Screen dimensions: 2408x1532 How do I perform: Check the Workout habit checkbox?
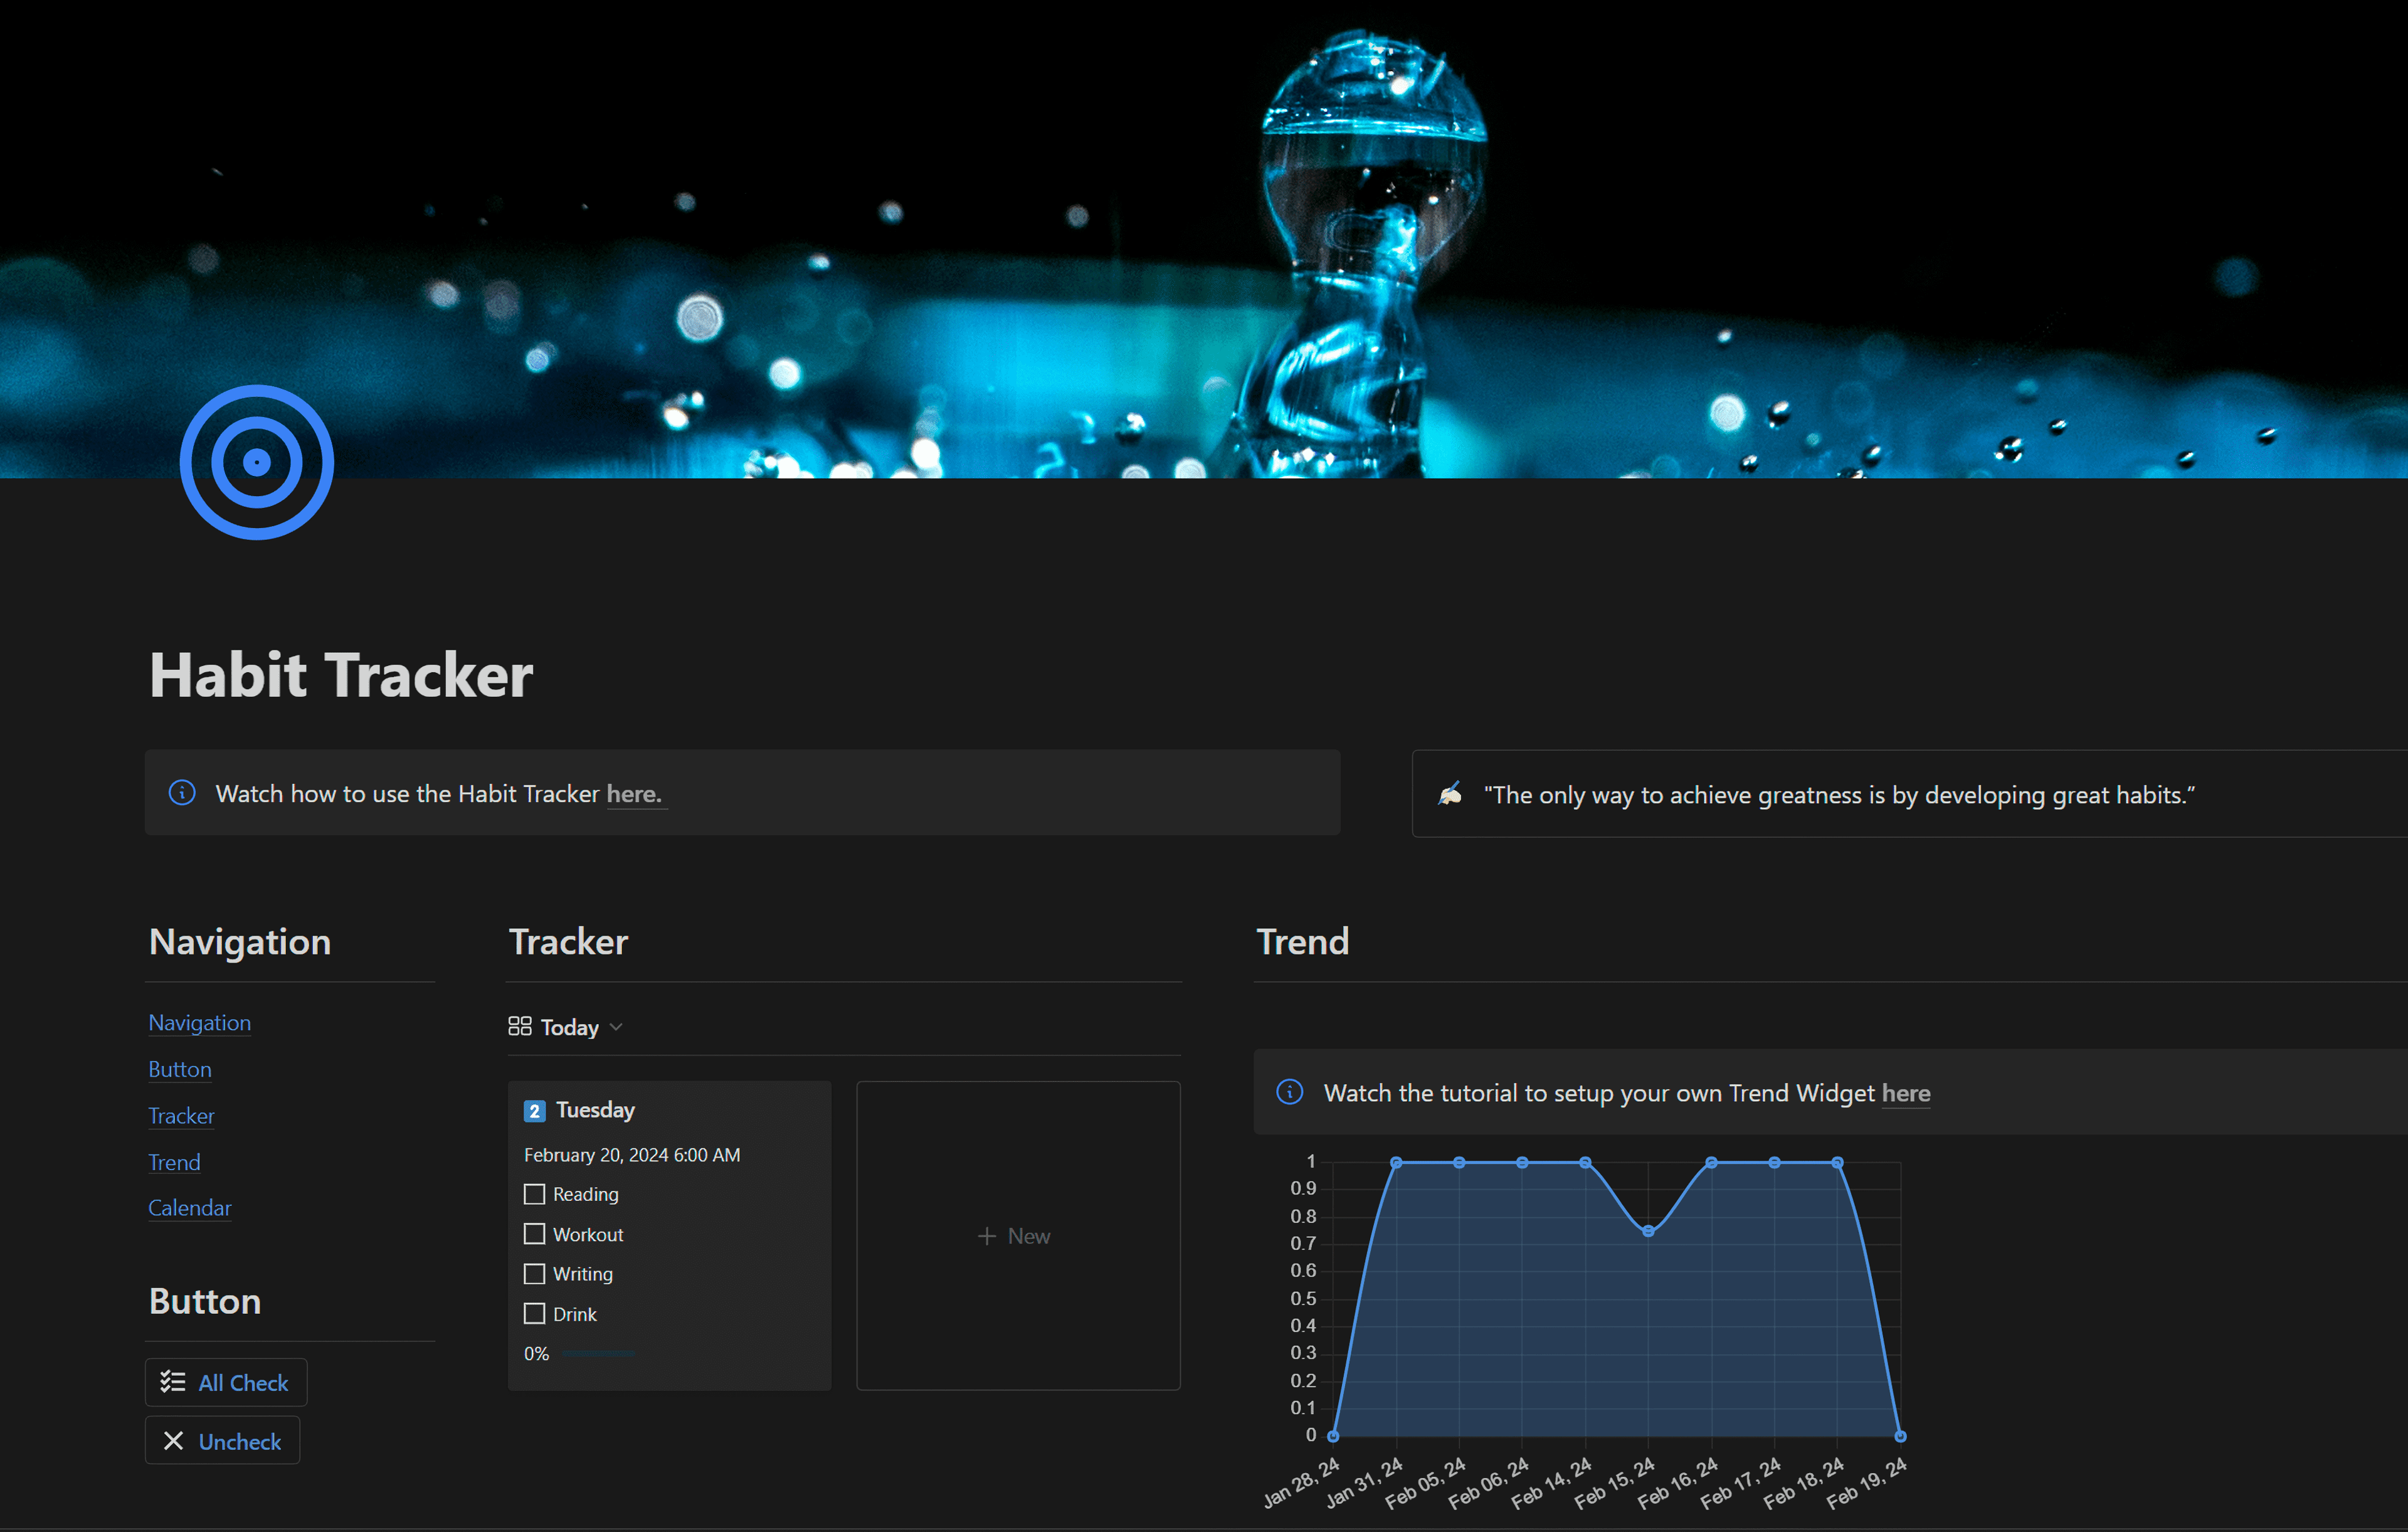(x=534, y=1234)
